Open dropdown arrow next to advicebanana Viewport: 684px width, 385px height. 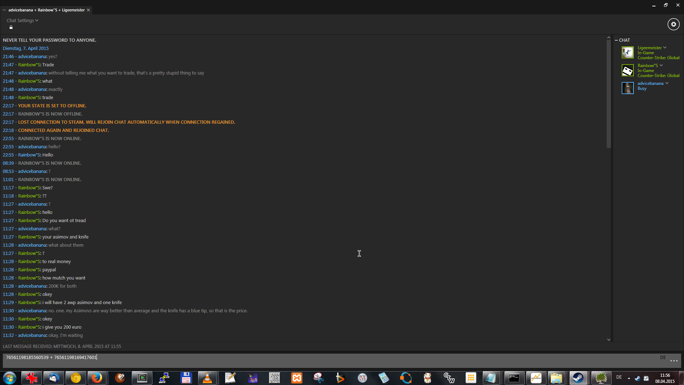coord(667,83)
